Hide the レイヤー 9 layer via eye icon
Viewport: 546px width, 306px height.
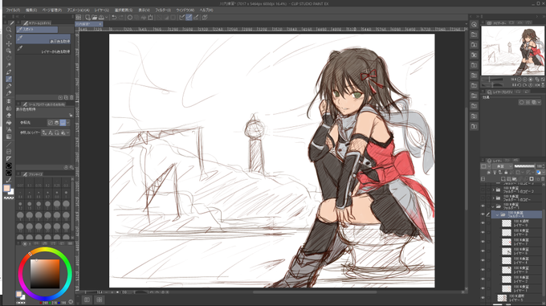(483, 222)
